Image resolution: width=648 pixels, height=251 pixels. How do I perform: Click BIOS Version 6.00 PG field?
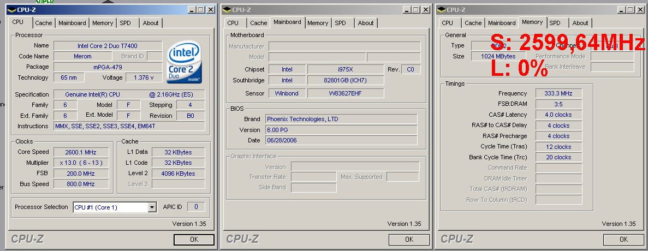(x=341, y=130)
